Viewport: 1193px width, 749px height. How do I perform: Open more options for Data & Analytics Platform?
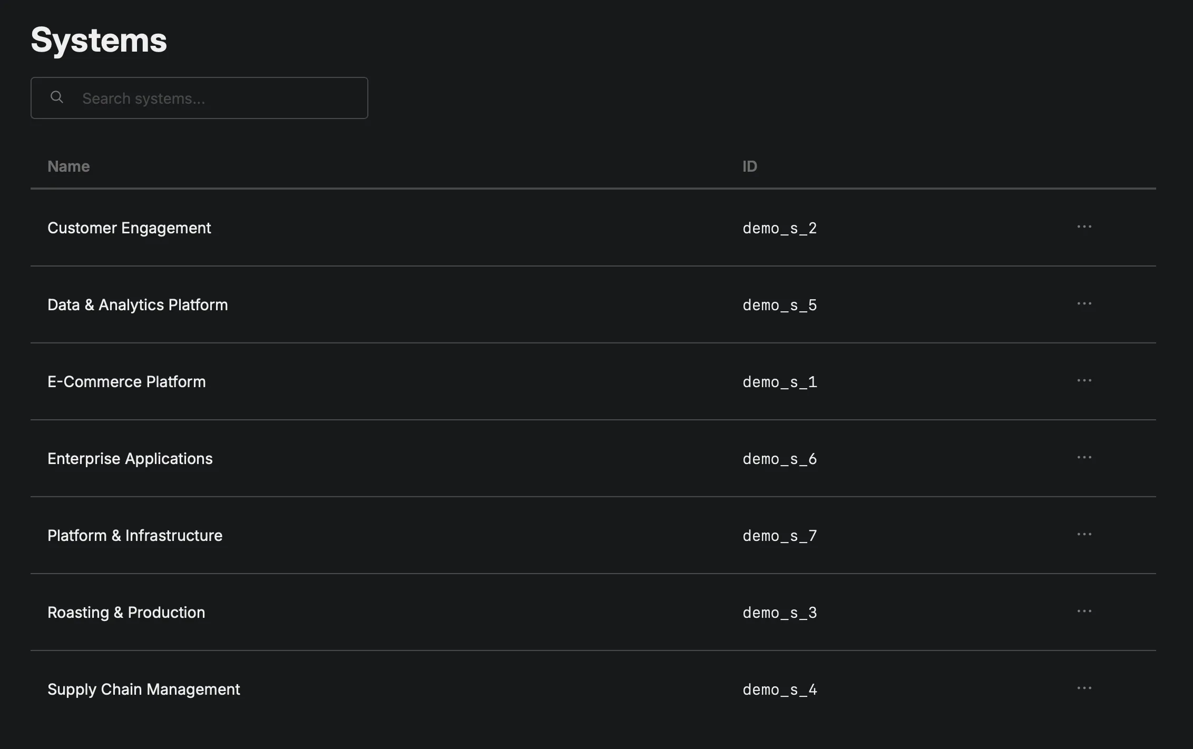(1084, 304)
